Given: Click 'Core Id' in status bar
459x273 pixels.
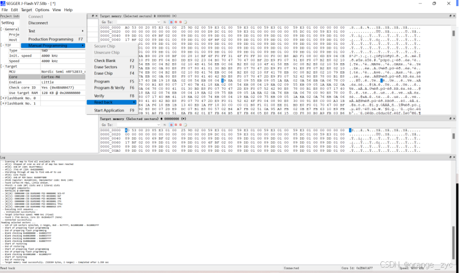Looking at the screenshot, I should click(357, 268).
